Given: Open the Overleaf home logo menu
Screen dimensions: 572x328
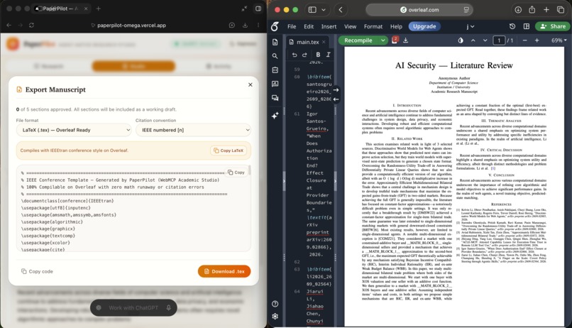Looking at the screenshot, I should click(x=275, y=26).
